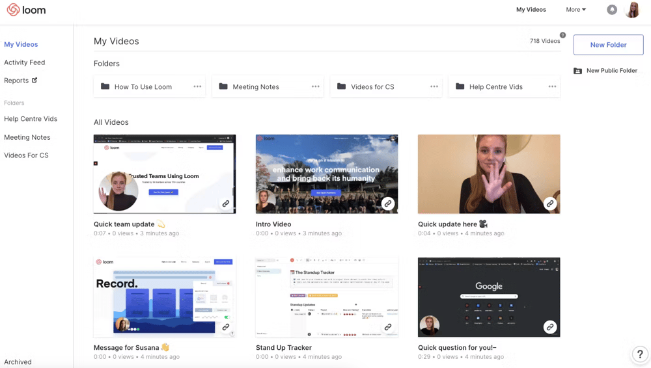The image size is (651, 368).
Task: Open Meeting Notes sidebar folder
Action: pyautogui.click(x=27, y=137)
